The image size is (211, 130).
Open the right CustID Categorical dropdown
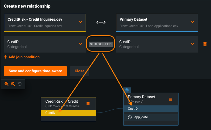point(192,44)
